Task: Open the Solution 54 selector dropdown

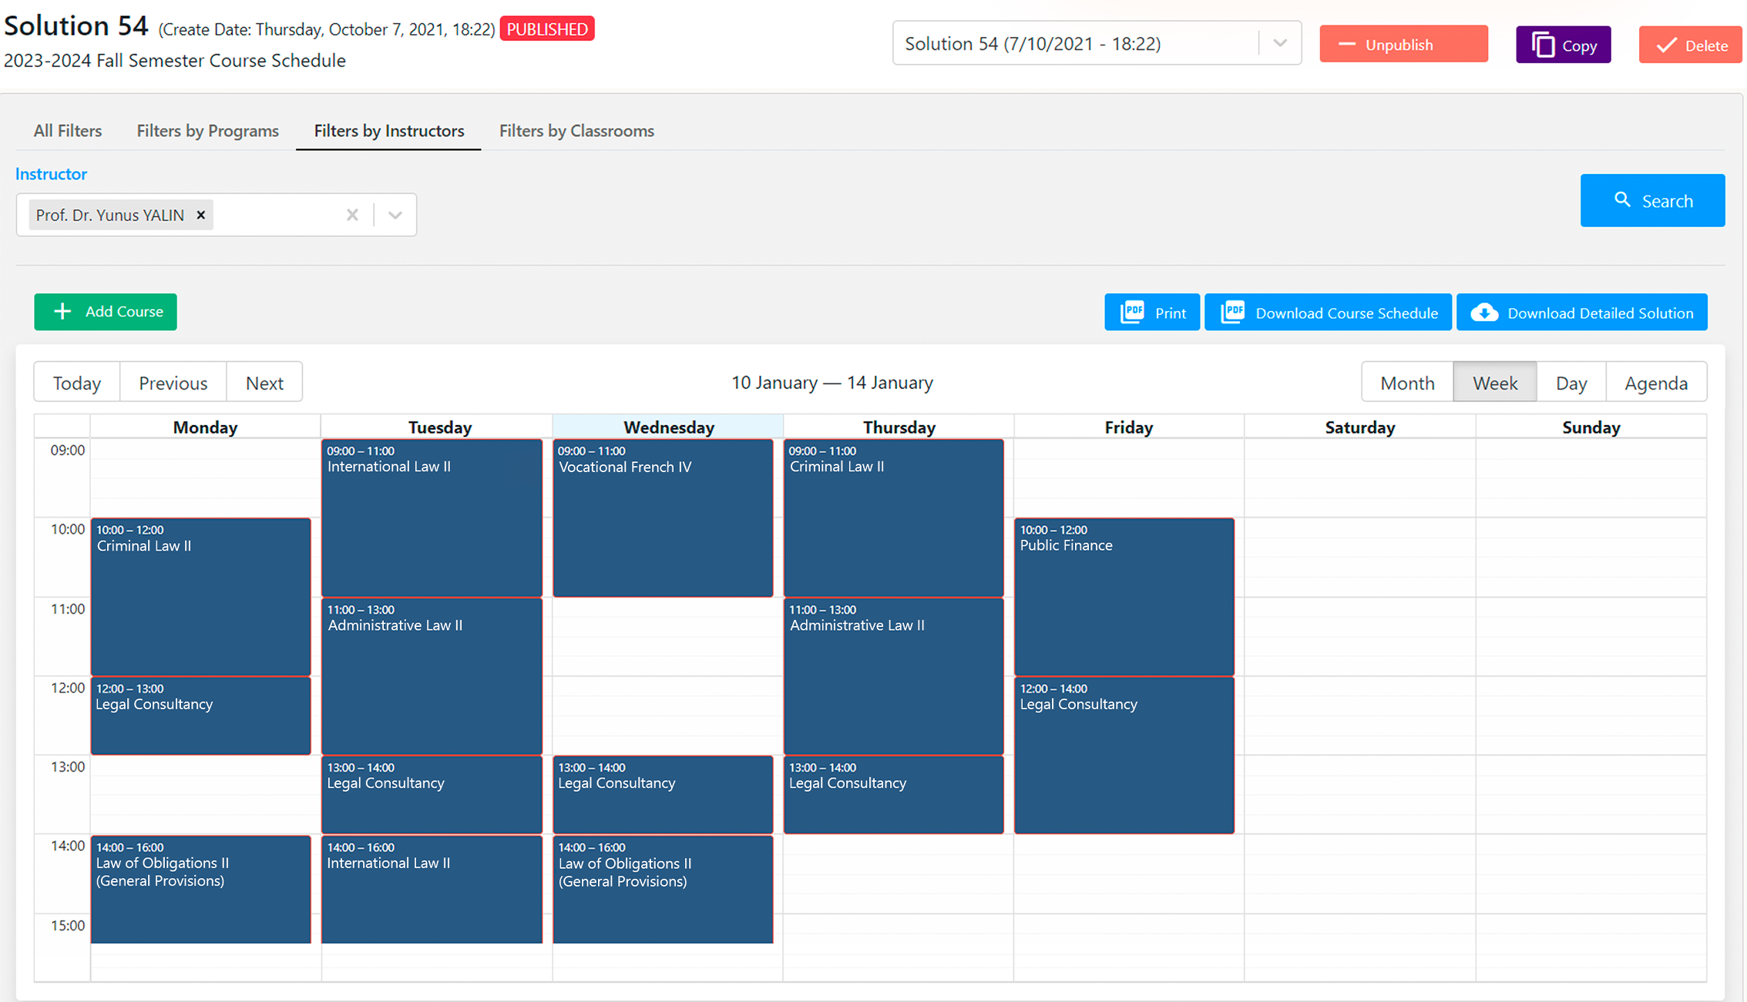Action: point(1279,44)
